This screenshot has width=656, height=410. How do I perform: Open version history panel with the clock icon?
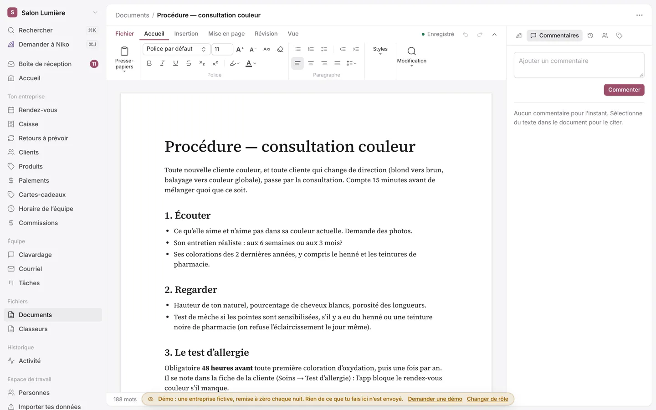[x=590, y=36]
